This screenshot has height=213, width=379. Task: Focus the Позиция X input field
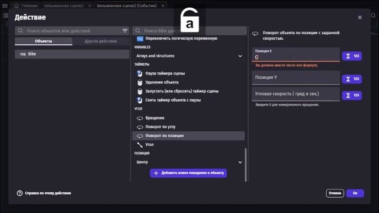[296, 55]
